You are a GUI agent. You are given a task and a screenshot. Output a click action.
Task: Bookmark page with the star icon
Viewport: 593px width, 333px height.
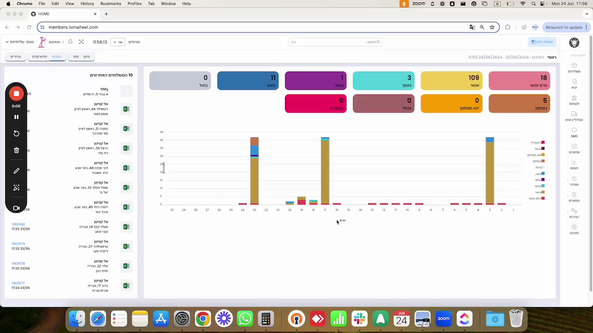[492, 27]
